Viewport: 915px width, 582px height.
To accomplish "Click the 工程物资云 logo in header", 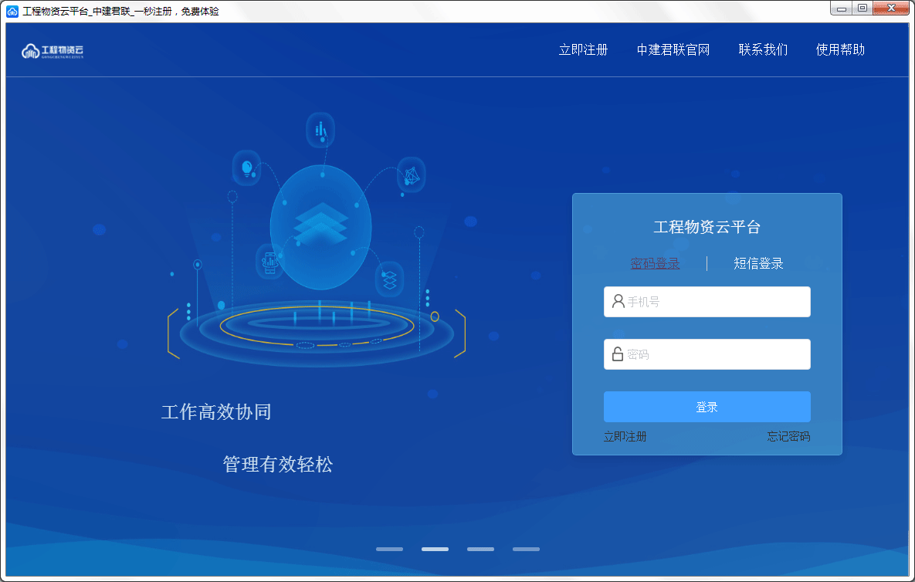I will pyautogui.click(x=53, y=51).
